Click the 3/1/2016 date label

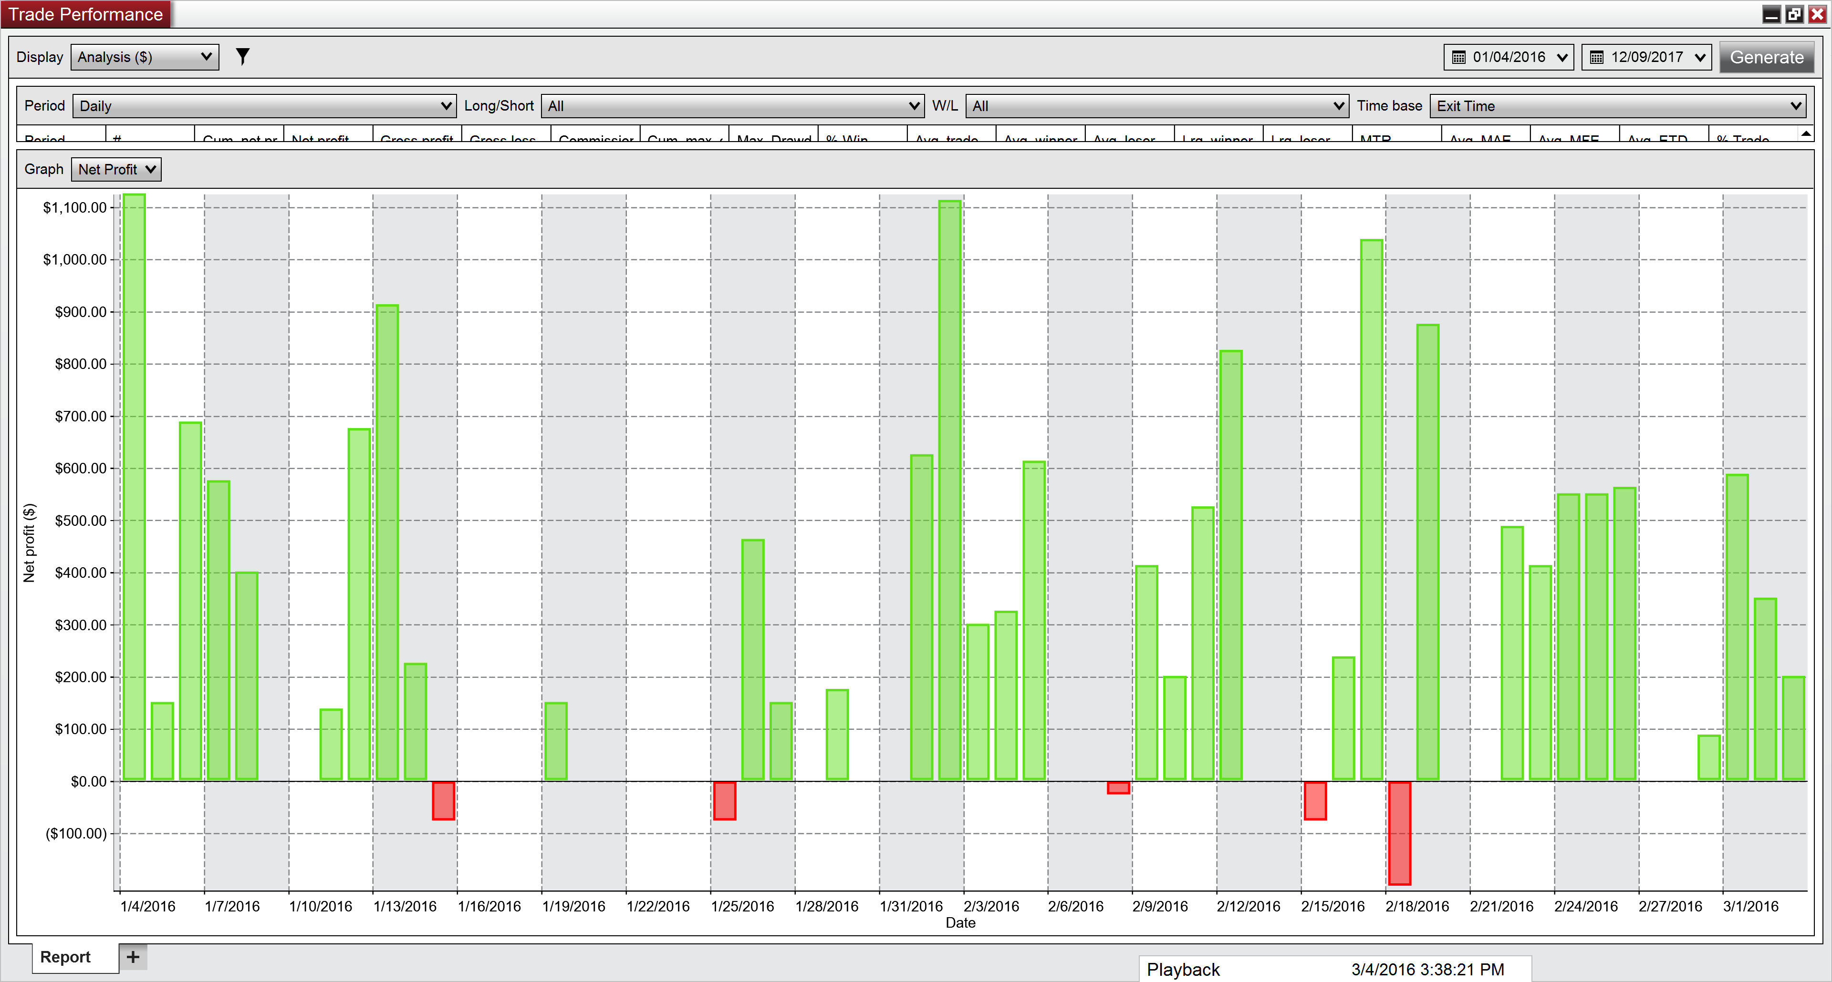pyautogui.click(x=1751, y=907)
